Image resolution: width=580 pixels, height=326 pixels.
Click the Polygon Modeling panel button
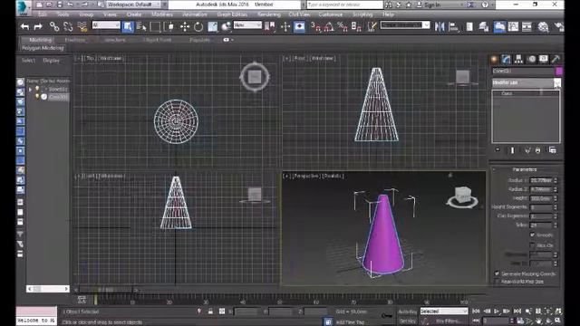(43, 48)
